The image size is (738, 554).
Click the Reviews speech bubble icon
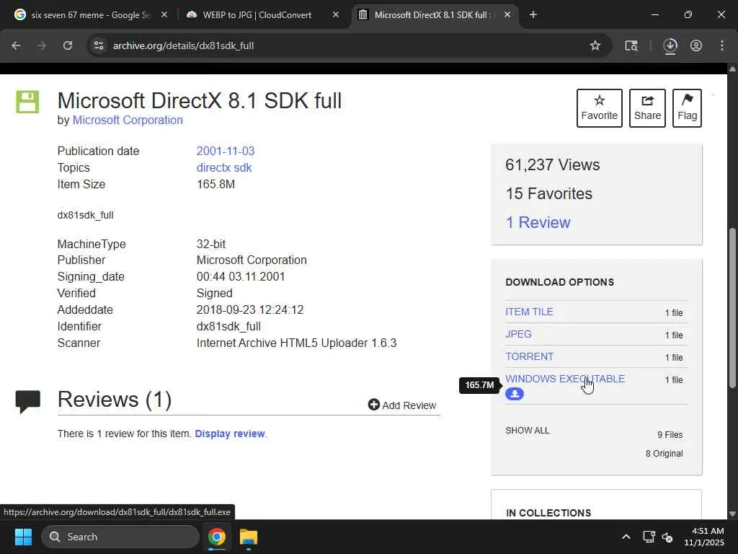click(x=28, y=401)
